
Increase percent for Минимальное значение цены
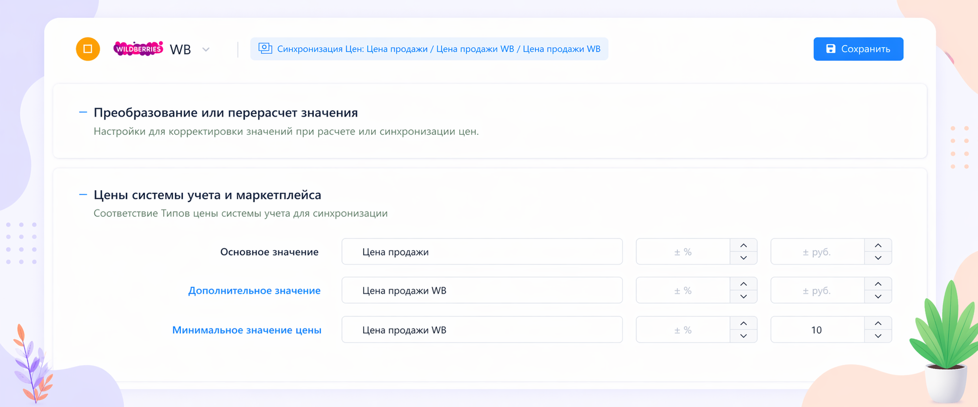pyautogui.click(x=743, y=323)
